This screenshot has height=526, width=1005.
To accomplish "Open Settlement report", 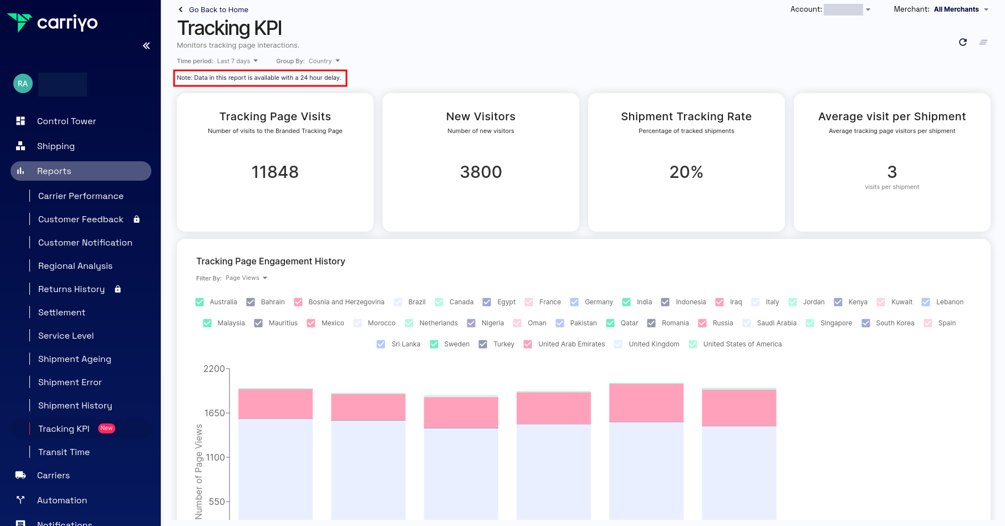I will [62, 312].
